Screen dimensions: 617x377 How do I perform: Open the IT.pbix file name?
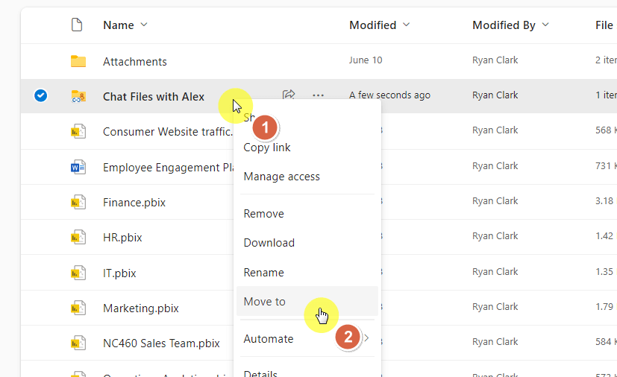(x=119, y=273)
